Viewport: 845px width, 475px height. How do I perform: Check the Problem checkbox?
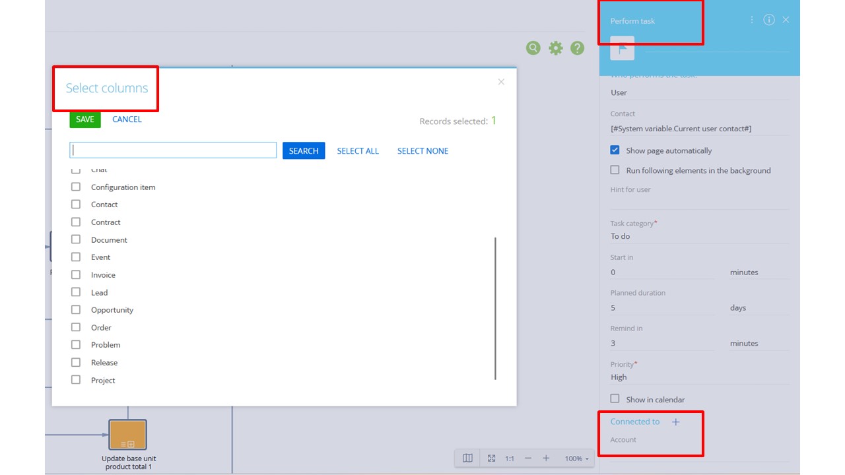76,344
